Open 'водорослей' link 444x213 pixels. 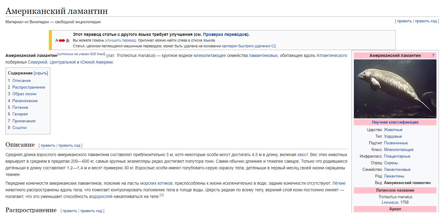tap(101, 196)
